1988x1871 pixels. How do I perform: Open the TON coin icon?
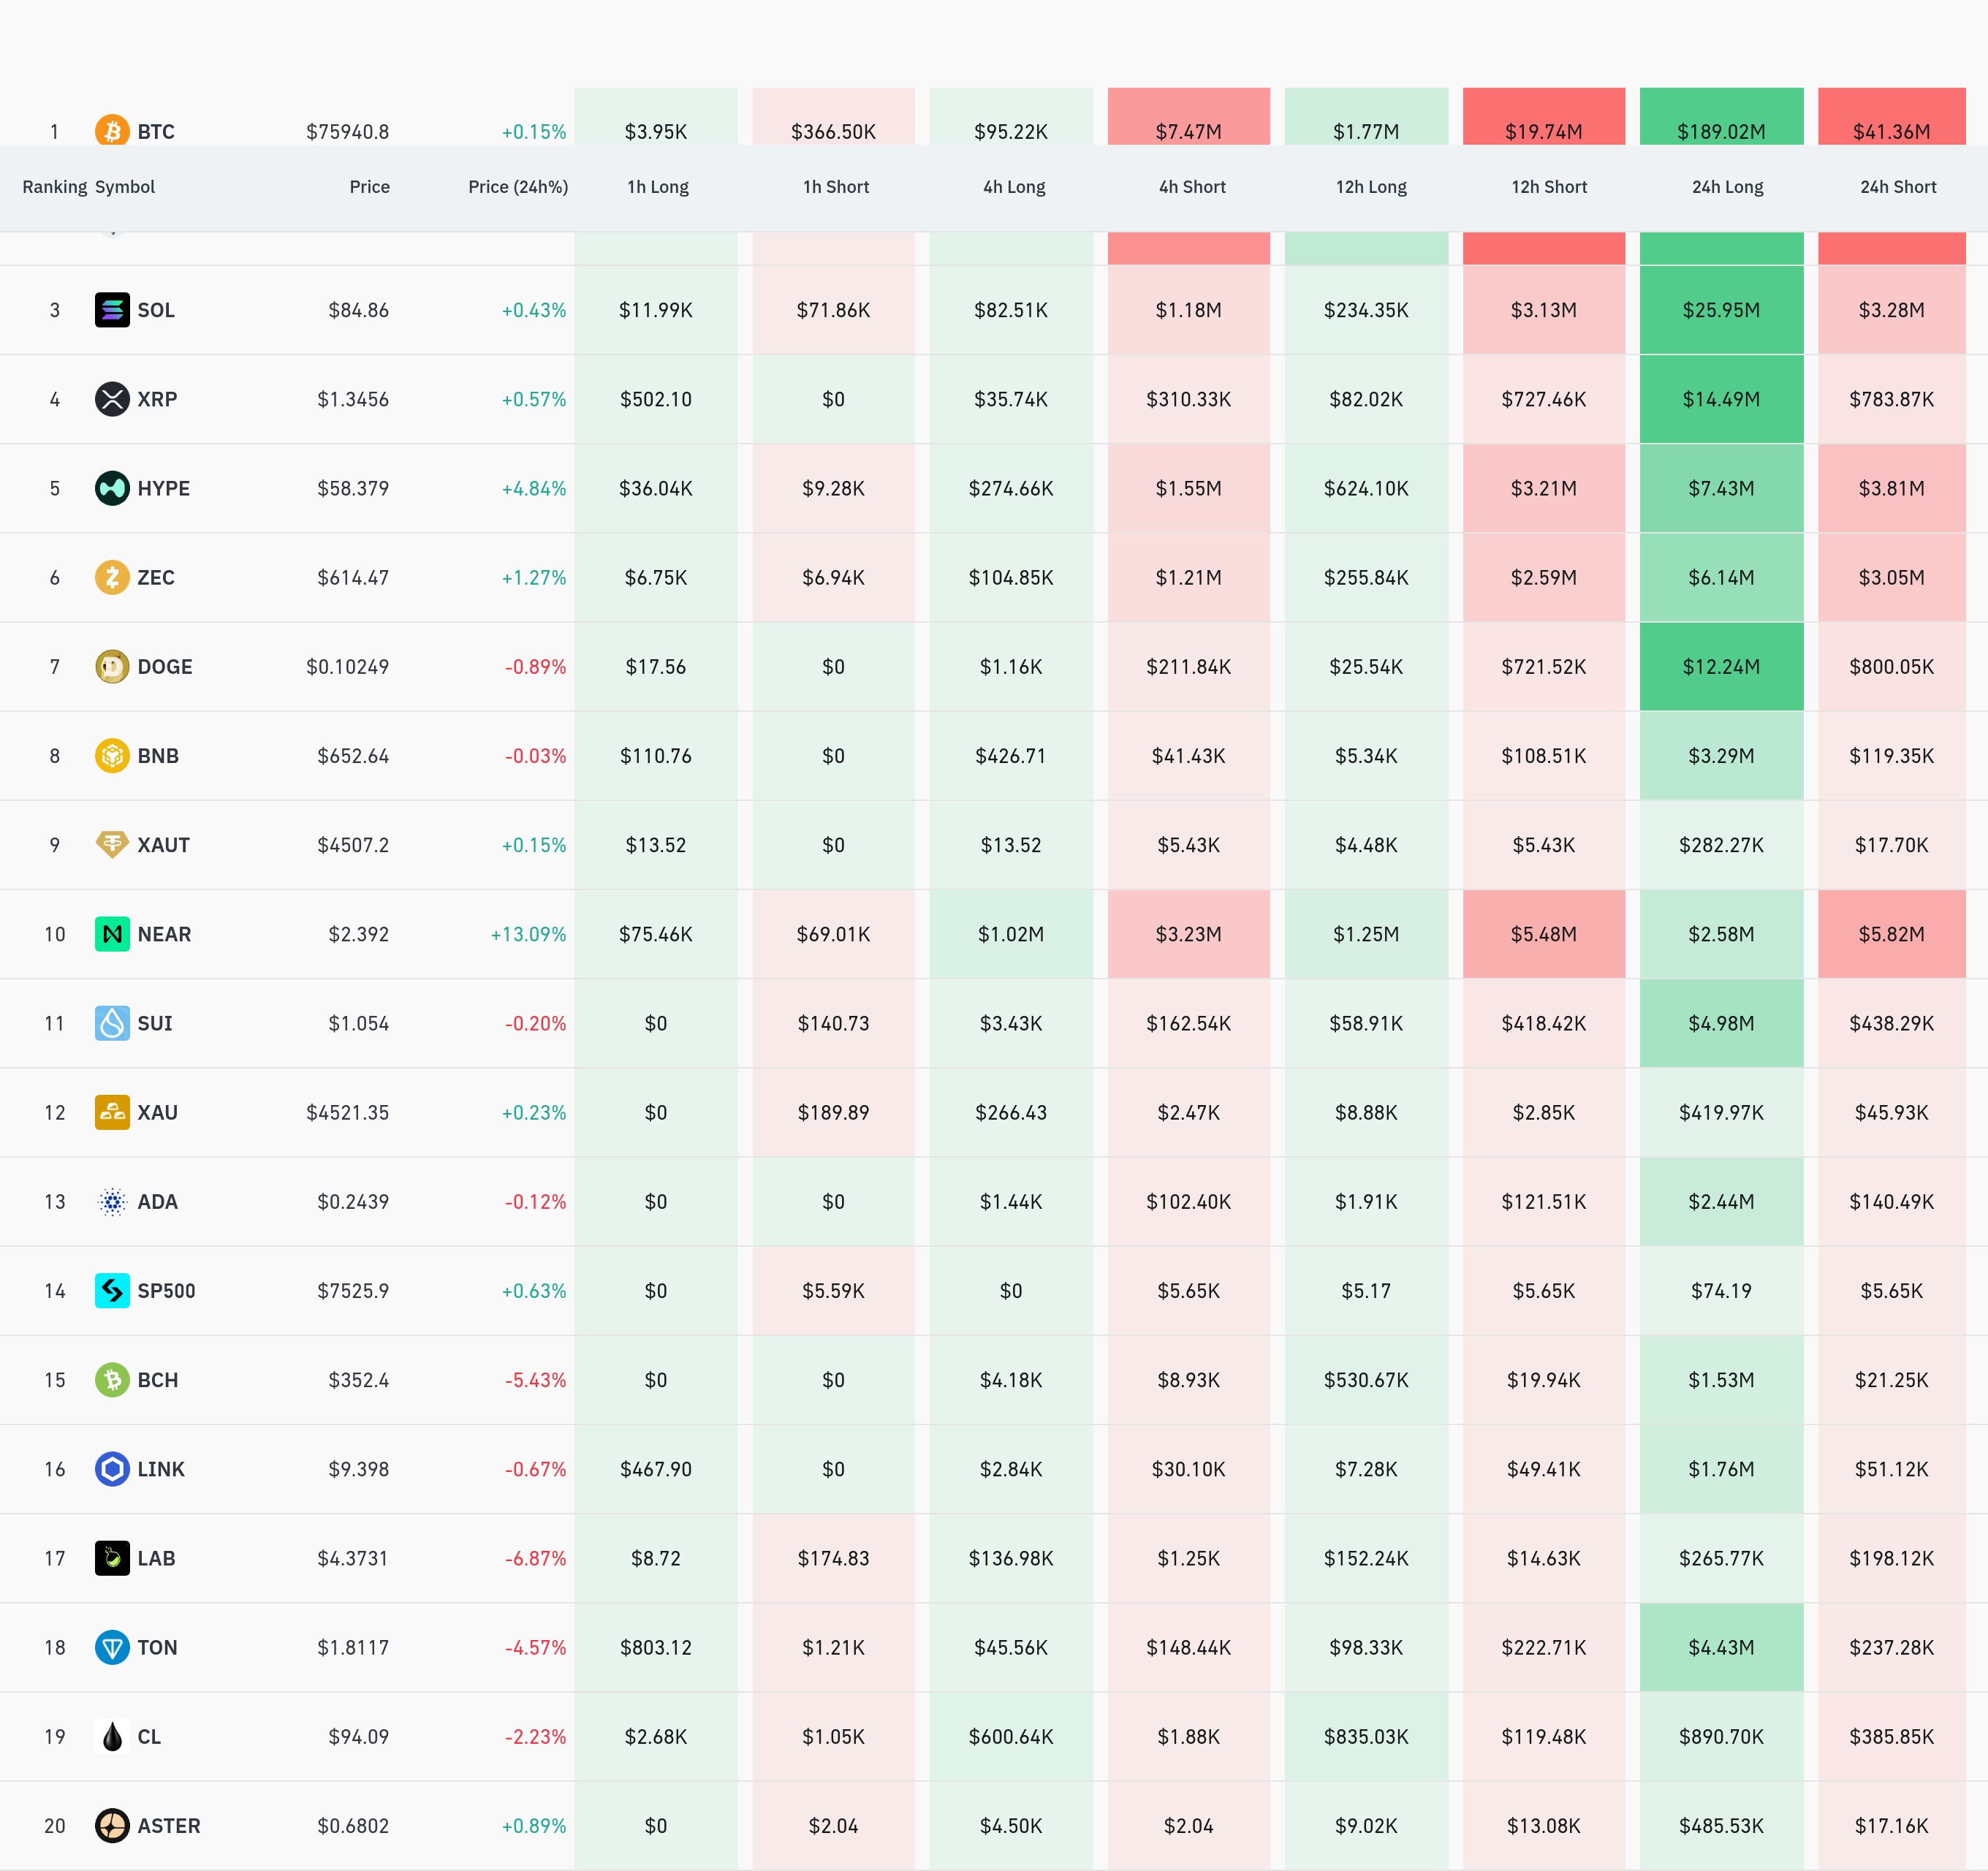112,1647
